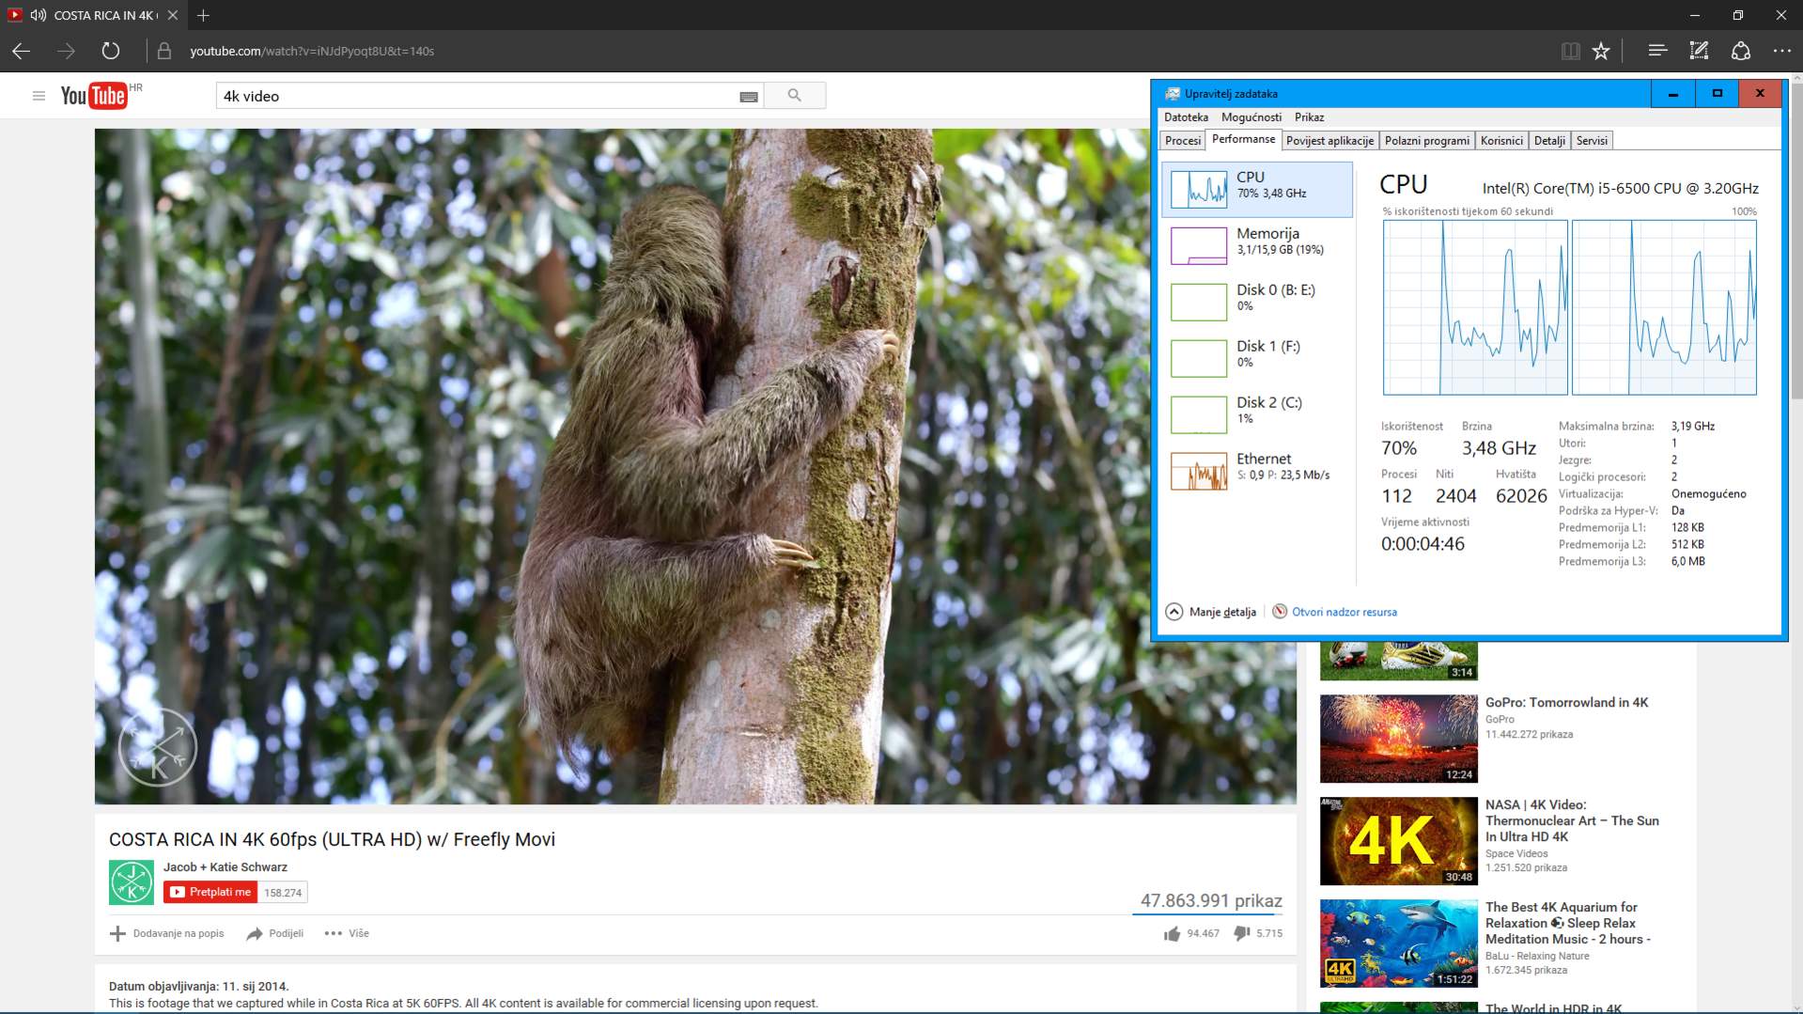
Task: Click the YouTube search magnifier button
Action: click(x=794, y=96)
